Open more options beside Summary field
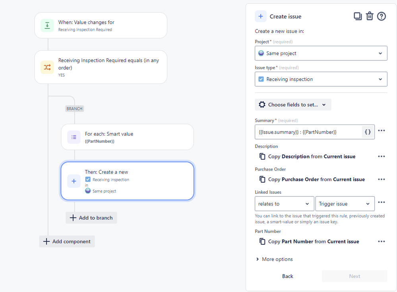 pos(381,130)
